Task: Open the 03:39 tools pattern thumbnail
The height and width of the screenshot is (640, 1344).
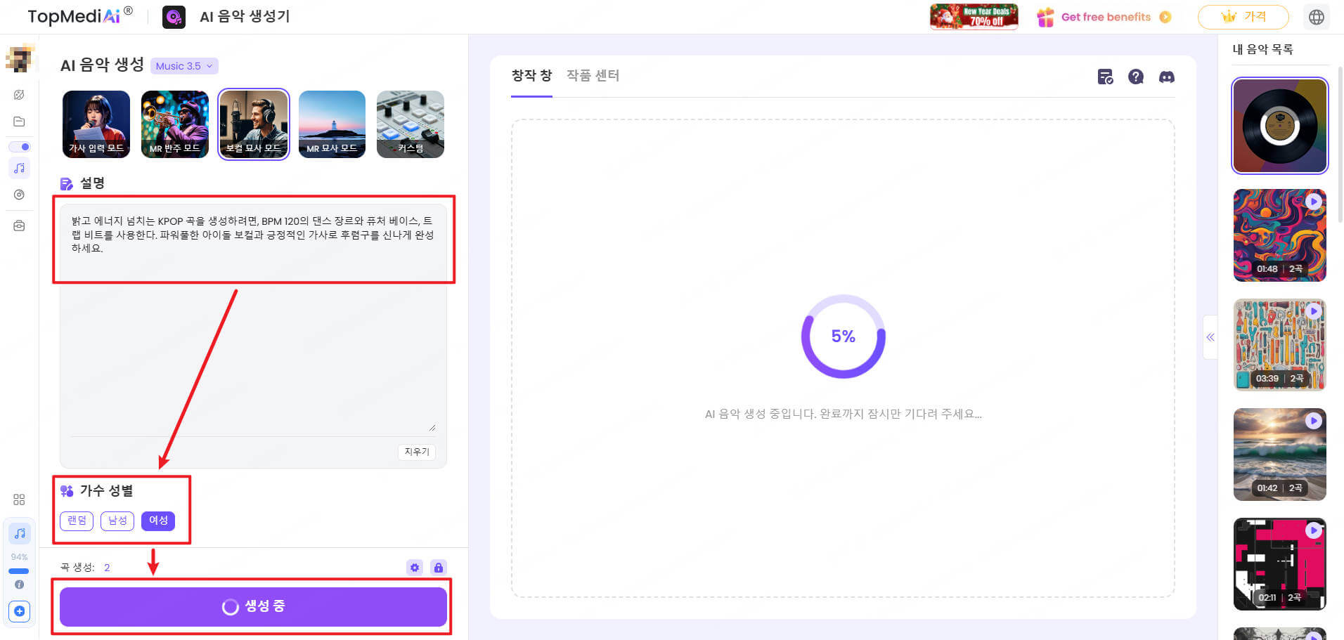Action: tap(1280, 345)
